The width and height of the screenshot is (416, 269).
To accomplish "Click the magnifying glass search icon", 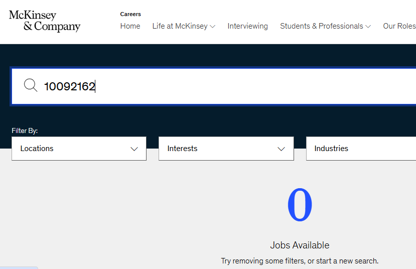I will pos(31,85).
